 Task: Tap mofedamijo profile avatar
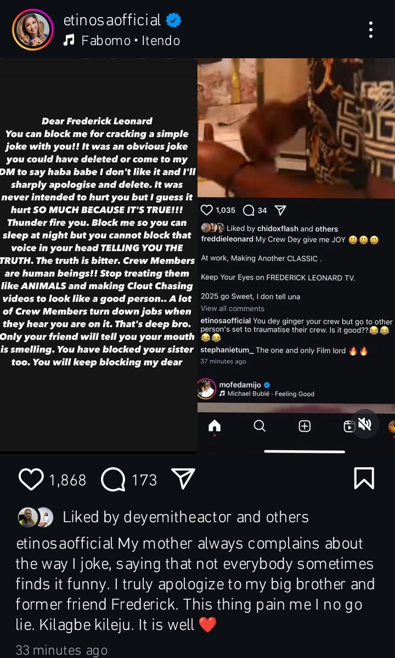207,389
